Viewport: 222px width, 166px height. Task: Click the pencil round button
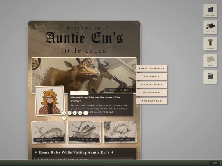pos(80,113)
